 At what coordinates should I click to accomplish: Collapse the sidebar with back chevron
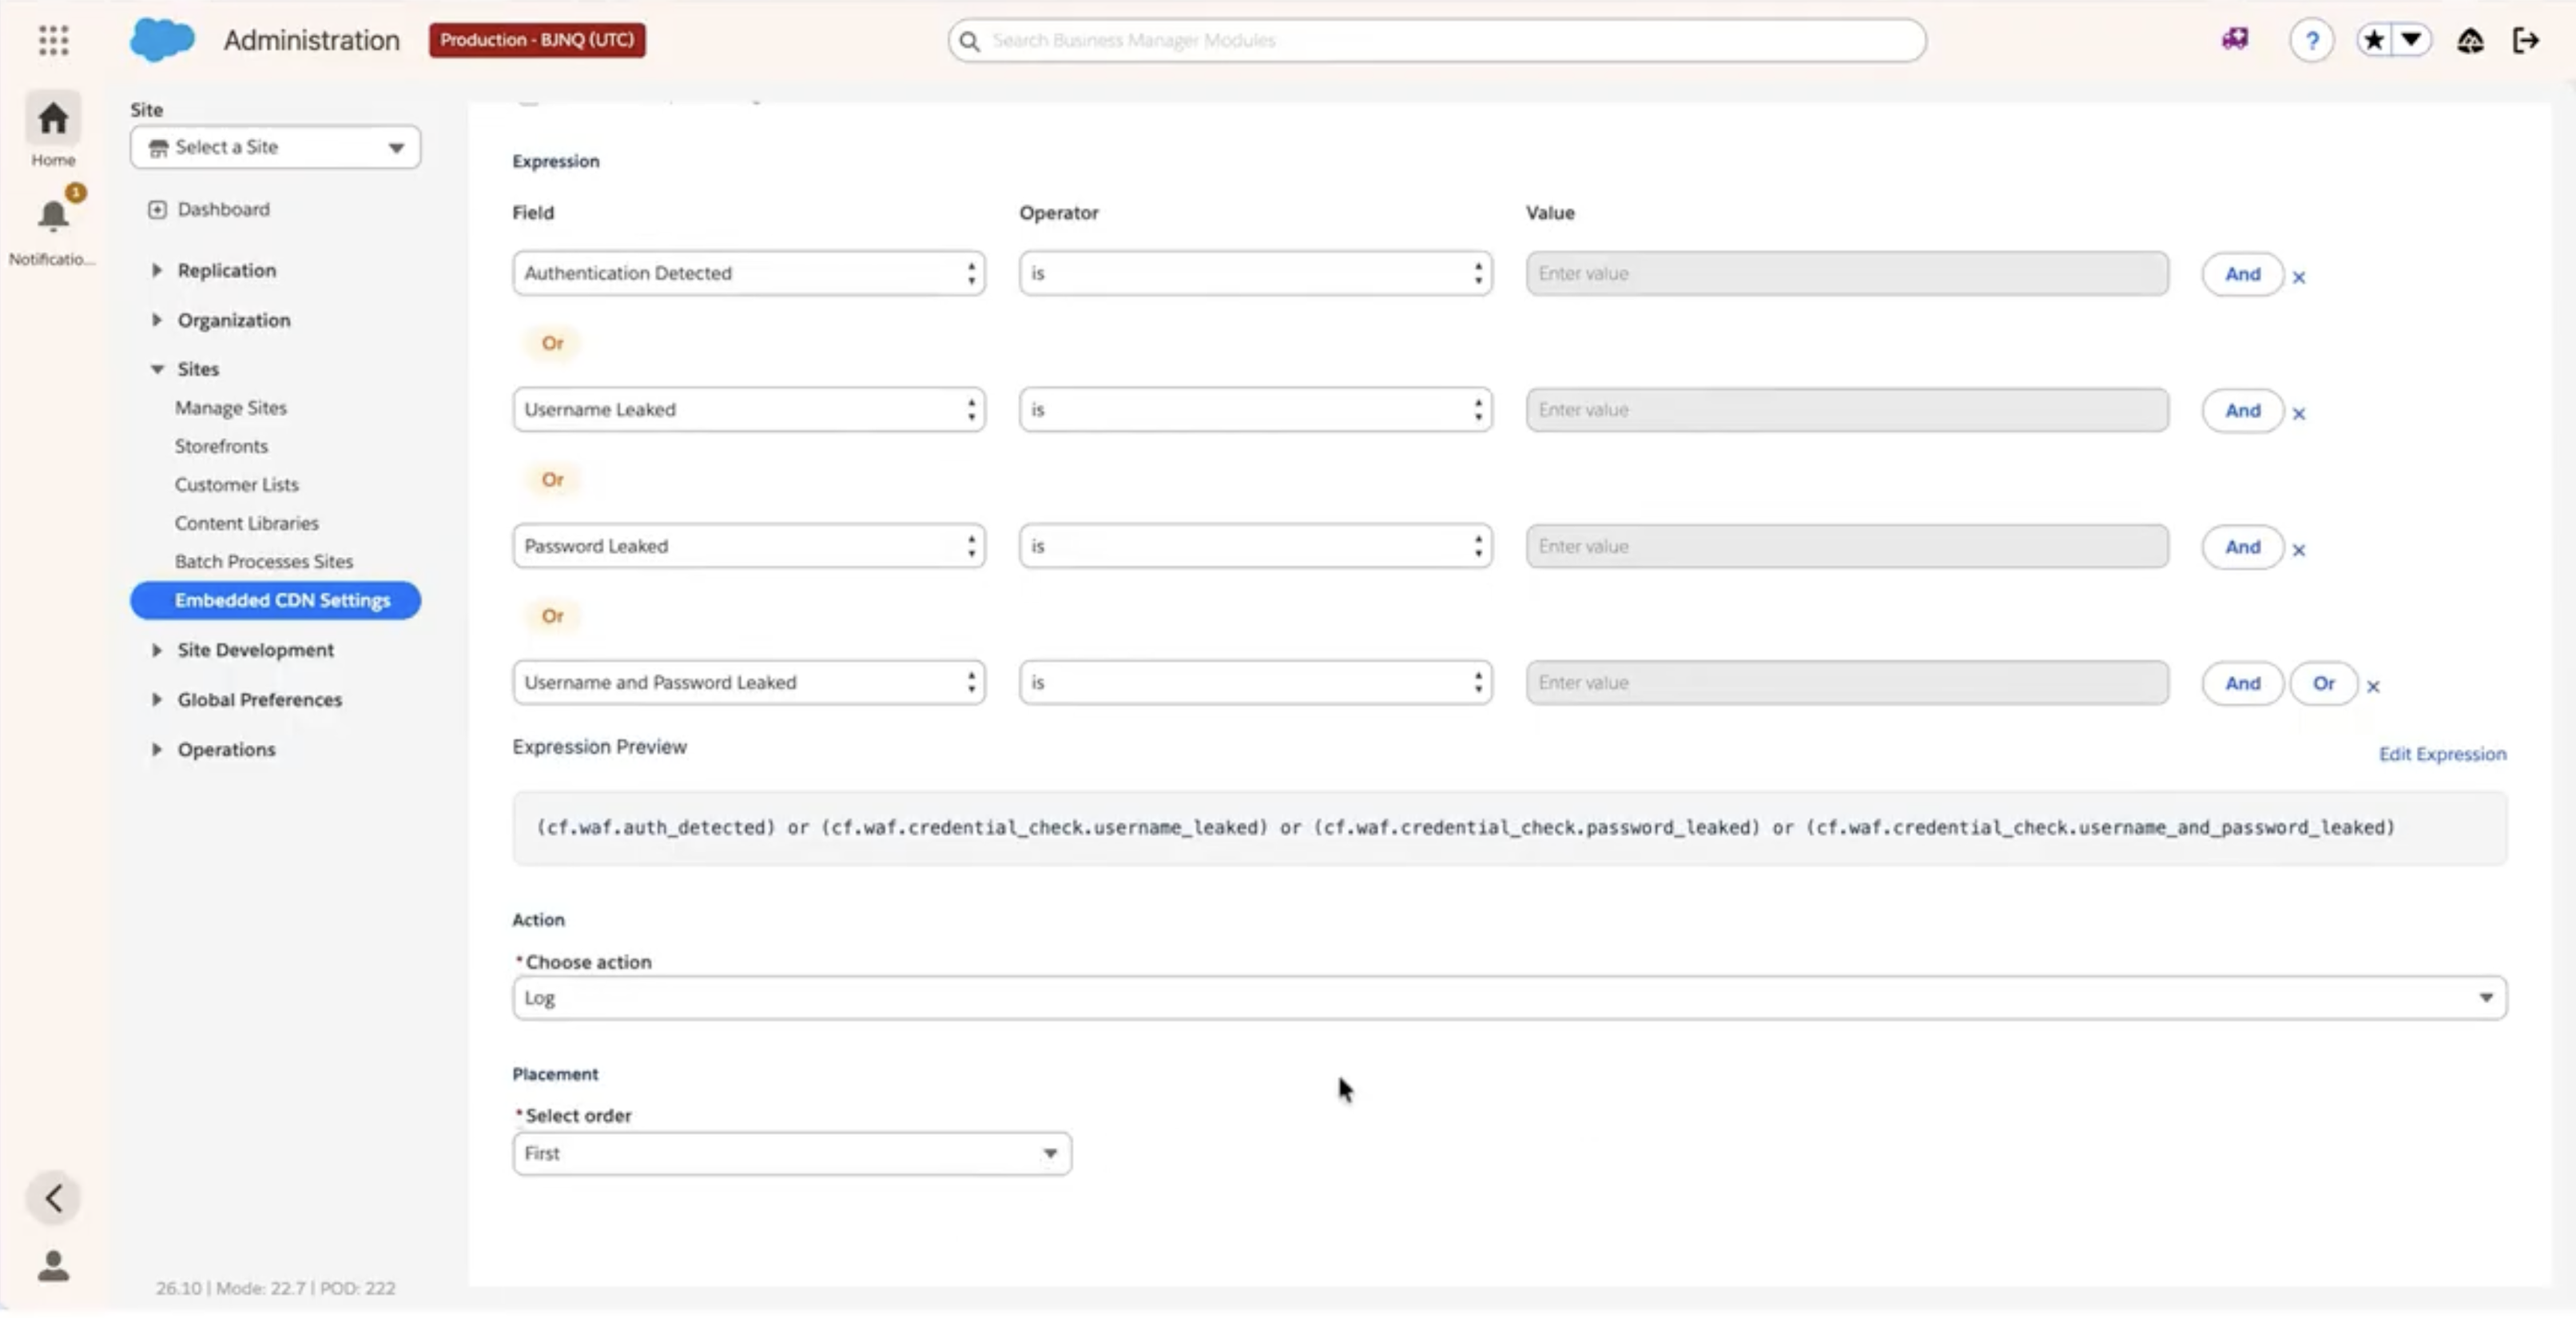pos(54,1197)
